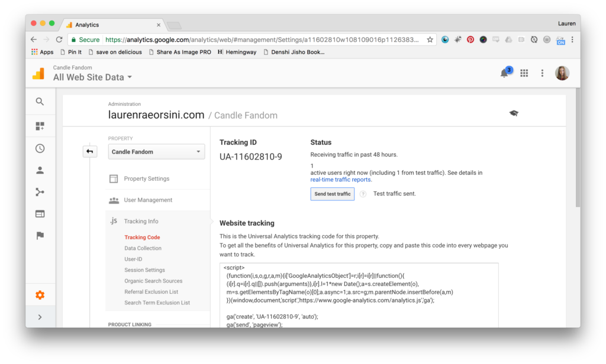This screenshot has width=606, height=364.
Task: Click the help question mark icon
Action: (363, 194)
